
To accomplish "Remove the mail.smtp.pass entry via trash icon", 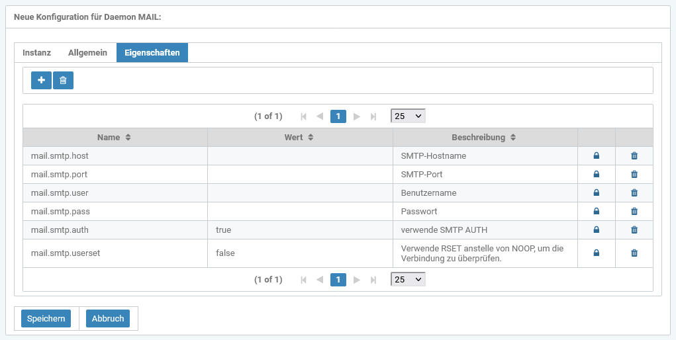I will (x=634, y=212).
